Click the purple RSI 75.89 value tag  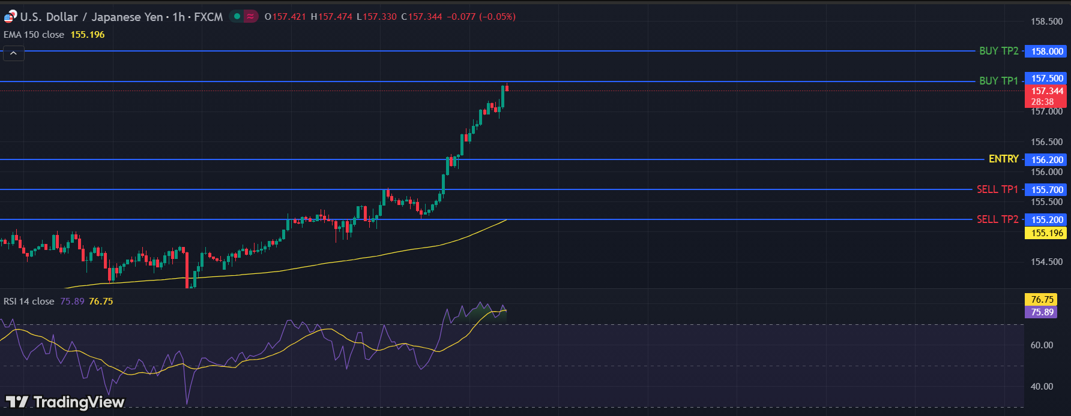1042,312
